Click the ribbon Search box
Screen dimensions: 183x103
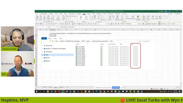pos(125,14)
